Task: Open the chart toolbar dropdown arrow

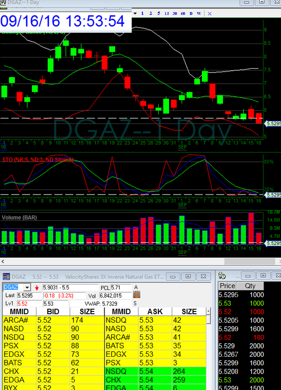Action: 135,14
